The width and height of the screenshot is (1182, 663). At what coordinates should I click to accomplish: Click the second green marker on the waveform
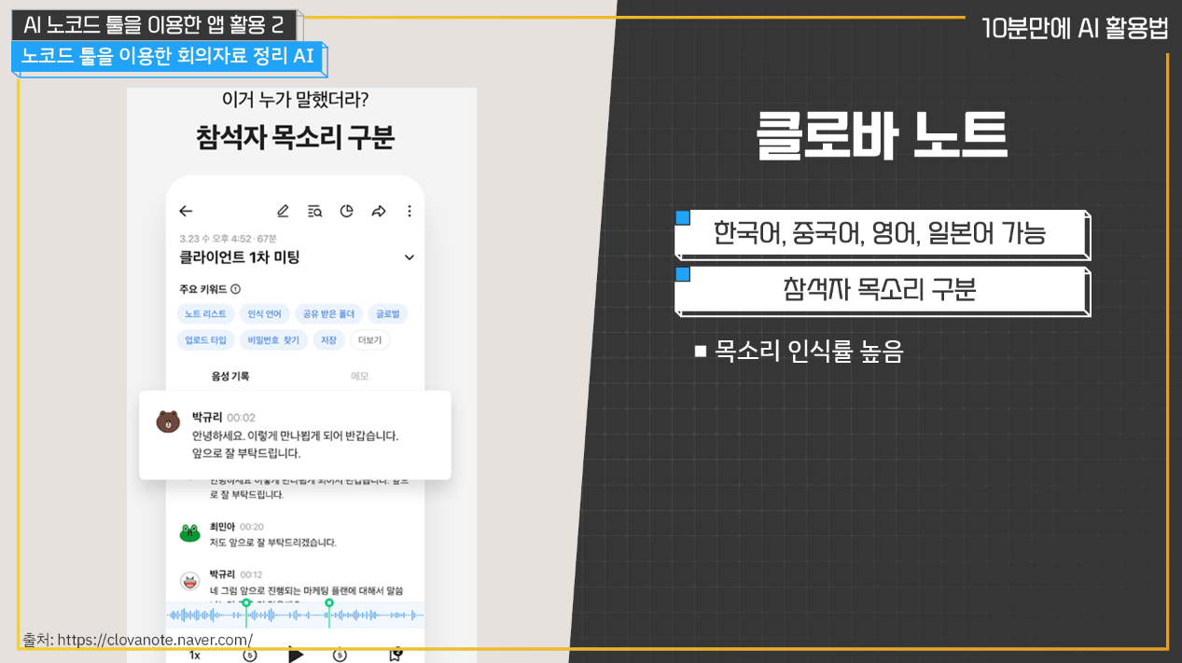coord(329,603)
